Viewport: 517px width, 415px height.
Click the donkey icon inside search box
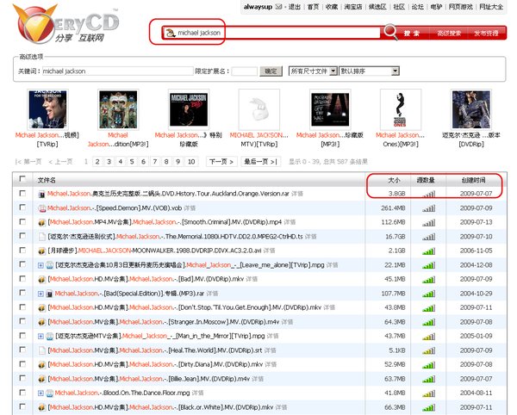coord(170,33)
